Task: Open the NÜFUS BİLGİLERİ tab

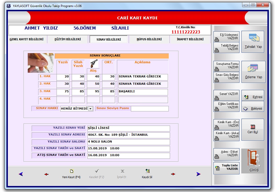Action: coord(149,39)
